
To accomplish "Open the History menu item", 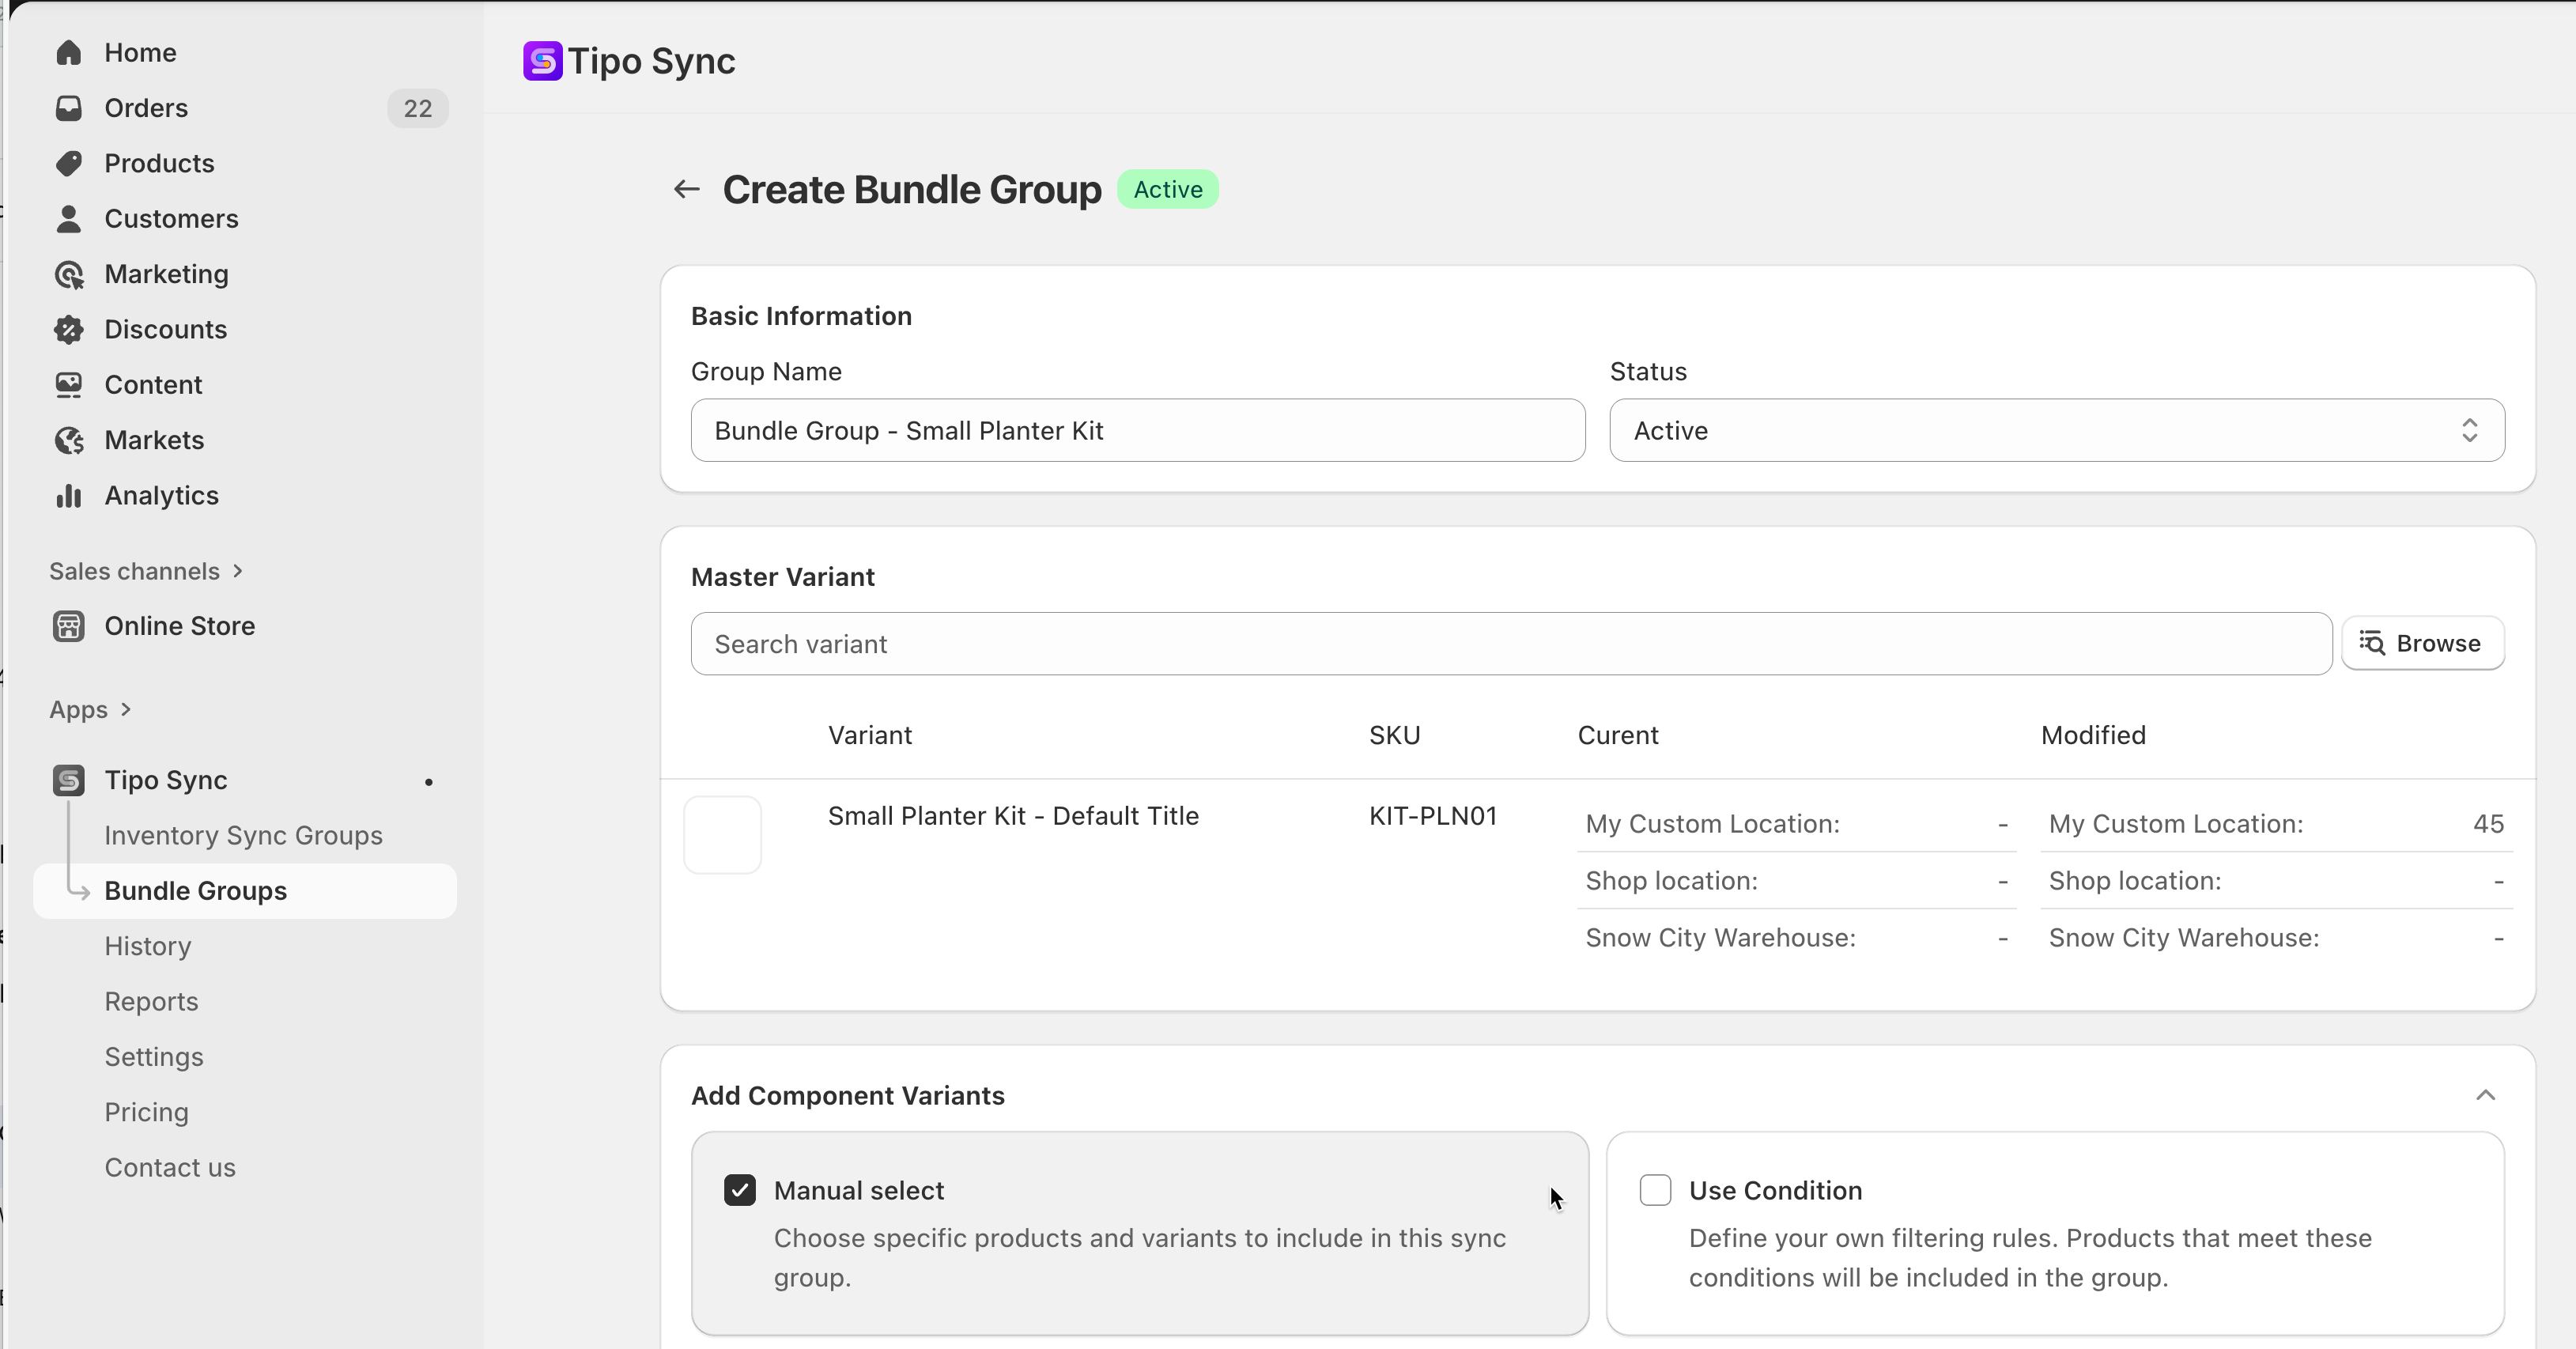I will (x=147, y=946).
